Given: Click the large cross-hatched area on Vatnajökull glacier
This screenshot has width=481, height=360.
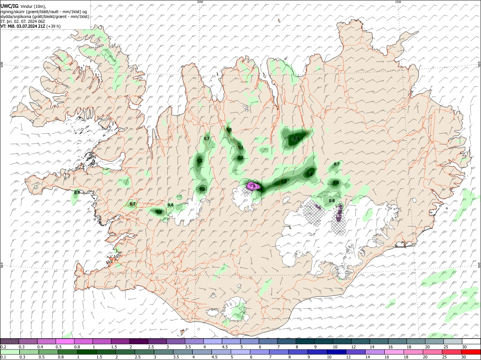Looking at the screenshot, I should [314, 213].
